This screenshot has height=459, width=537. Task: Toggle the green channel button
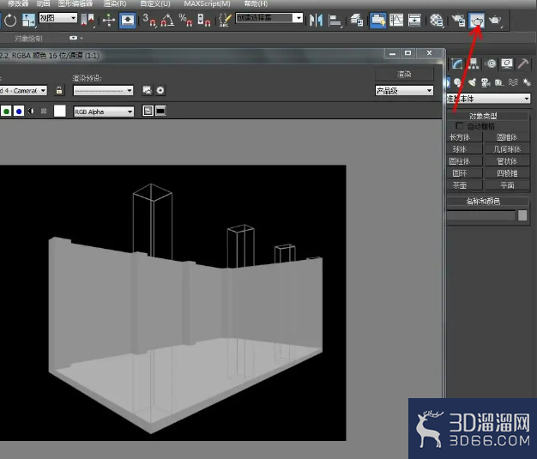click(6, 112)
